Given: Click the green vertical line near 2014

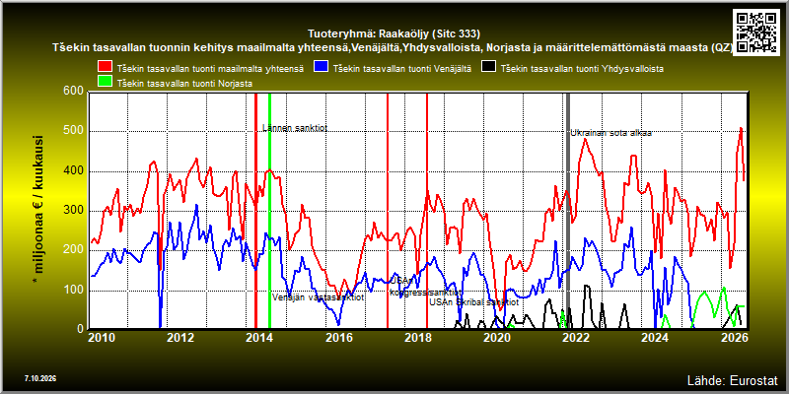Looking at the screenshot, I should [269, 211].
